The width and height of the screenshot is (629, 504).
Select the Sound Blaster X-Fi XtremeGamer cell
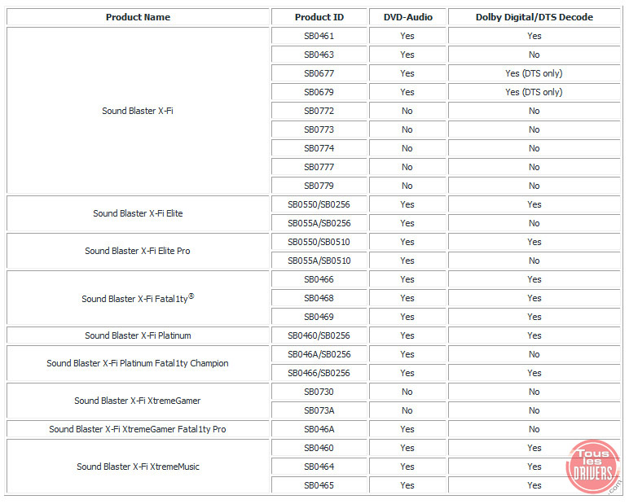point(138,401)
